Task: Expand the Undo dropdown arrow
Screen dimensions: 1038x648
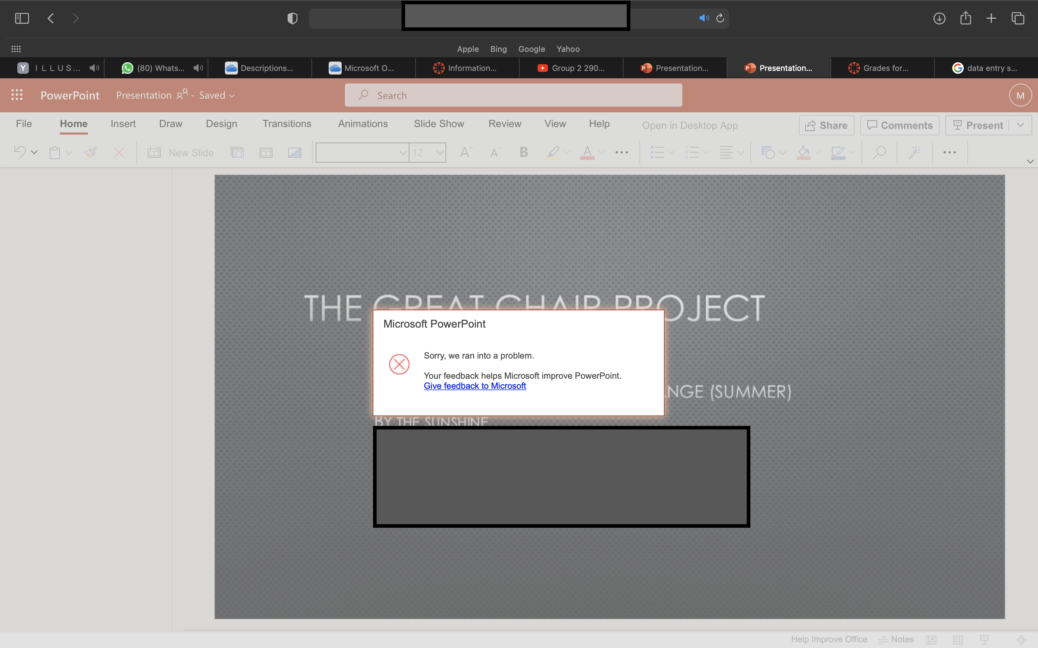Action: (x=34, y=152)
